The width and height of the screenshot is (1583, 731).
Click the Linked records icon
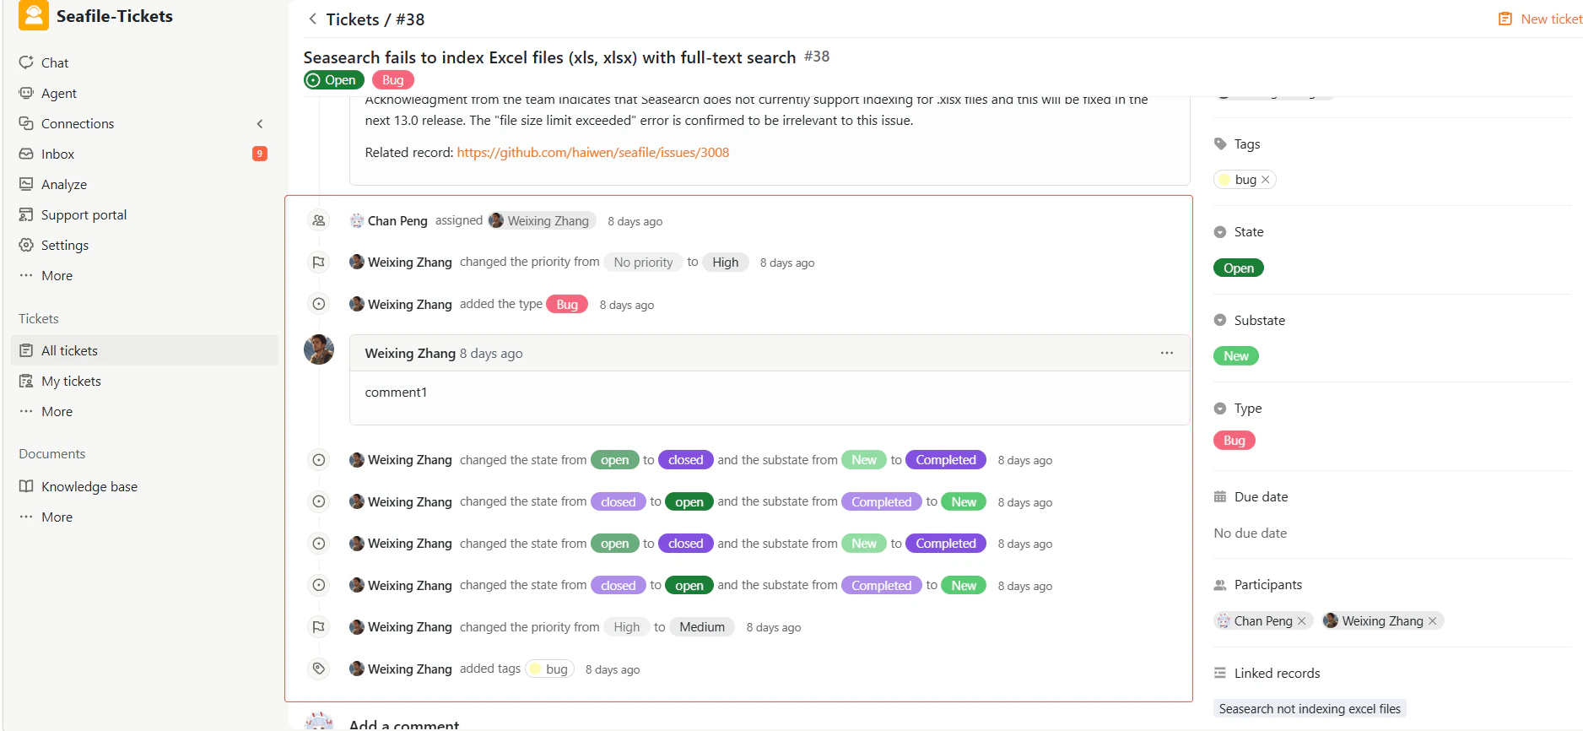click(x=1220, y=673)
